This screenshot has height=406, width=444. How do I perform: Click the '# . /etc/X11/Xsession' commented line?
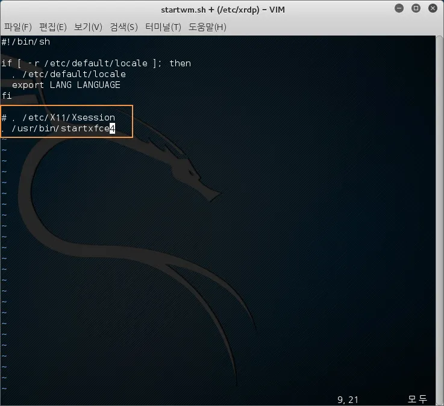[58, 117]
